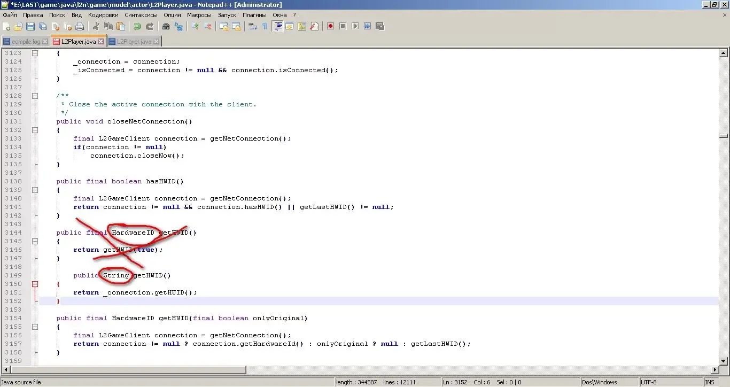Collapse the fold at line 3139
730x387 pixels.
tap(35, 190)
